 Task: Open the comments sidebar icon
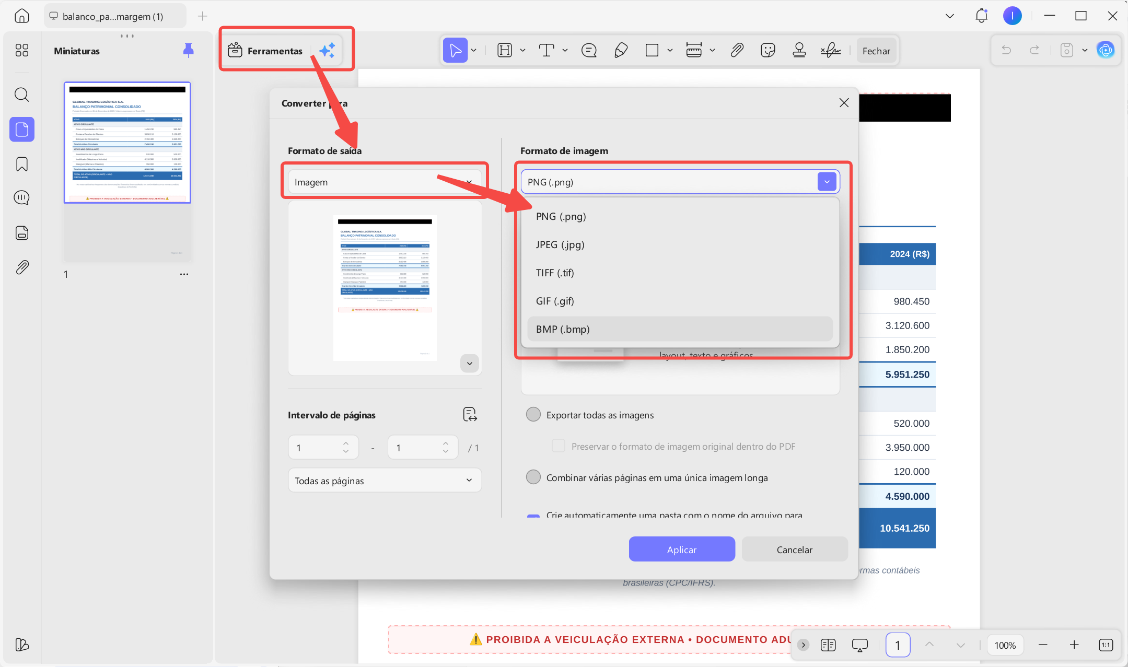(x=21, y=198)
